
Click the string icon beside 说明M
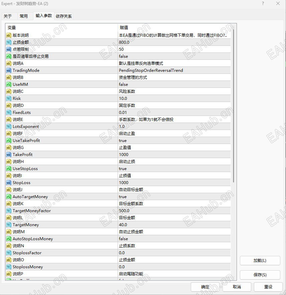point(8,232)
